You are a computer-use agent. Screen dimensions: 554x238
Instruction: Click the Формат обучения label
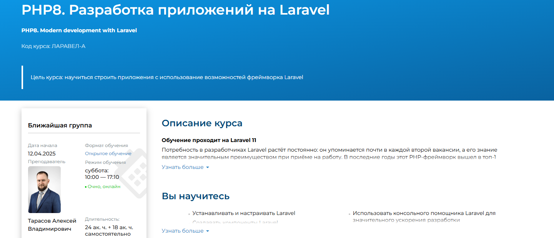[106, 145]
